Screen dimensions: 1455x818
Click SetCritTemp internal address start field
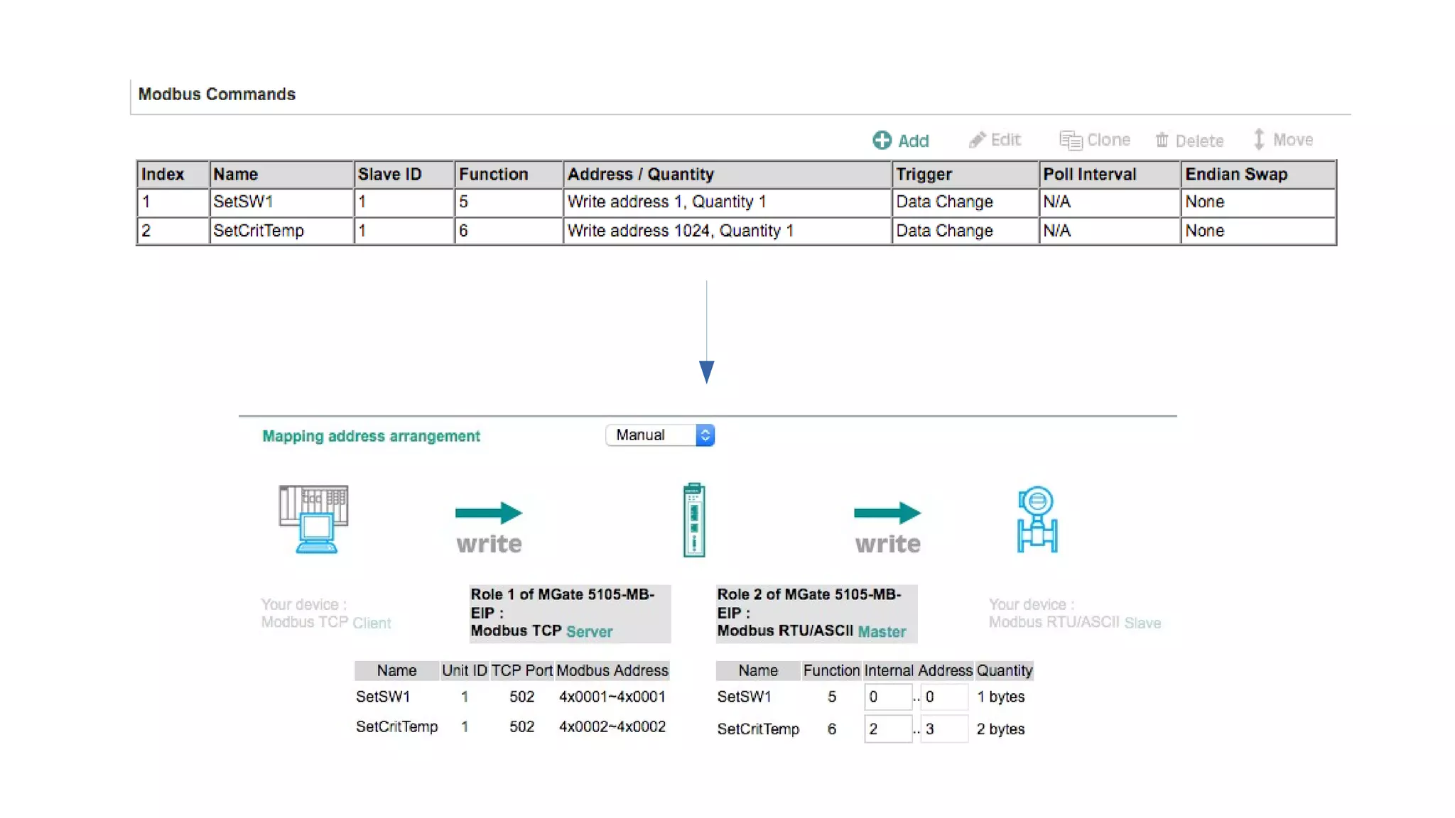[x=887, y=729]
